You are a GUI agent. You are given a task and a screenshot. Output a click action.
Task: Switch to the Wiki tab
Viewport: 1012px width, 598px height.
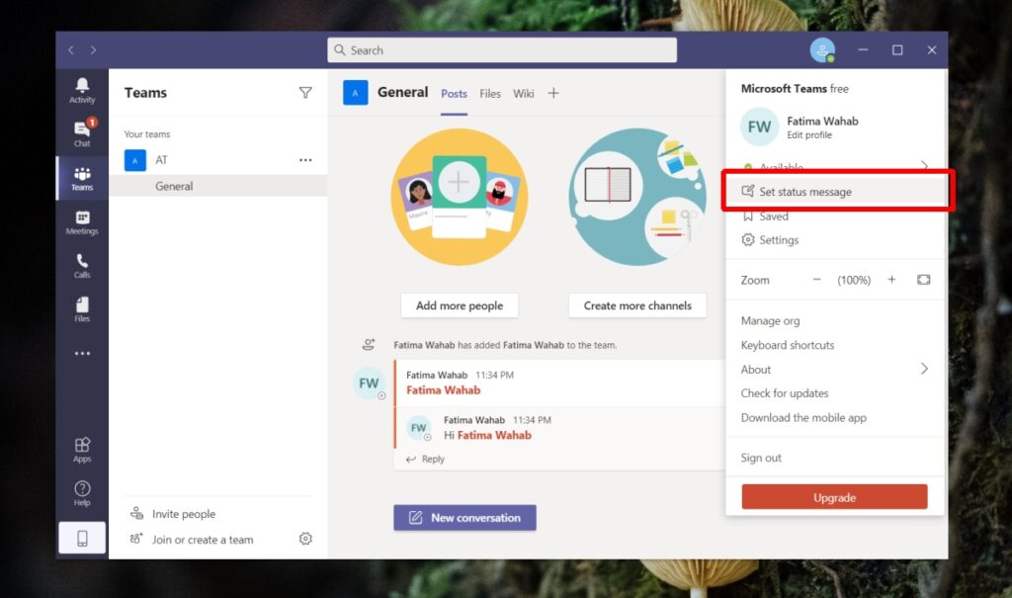[524, 93]
